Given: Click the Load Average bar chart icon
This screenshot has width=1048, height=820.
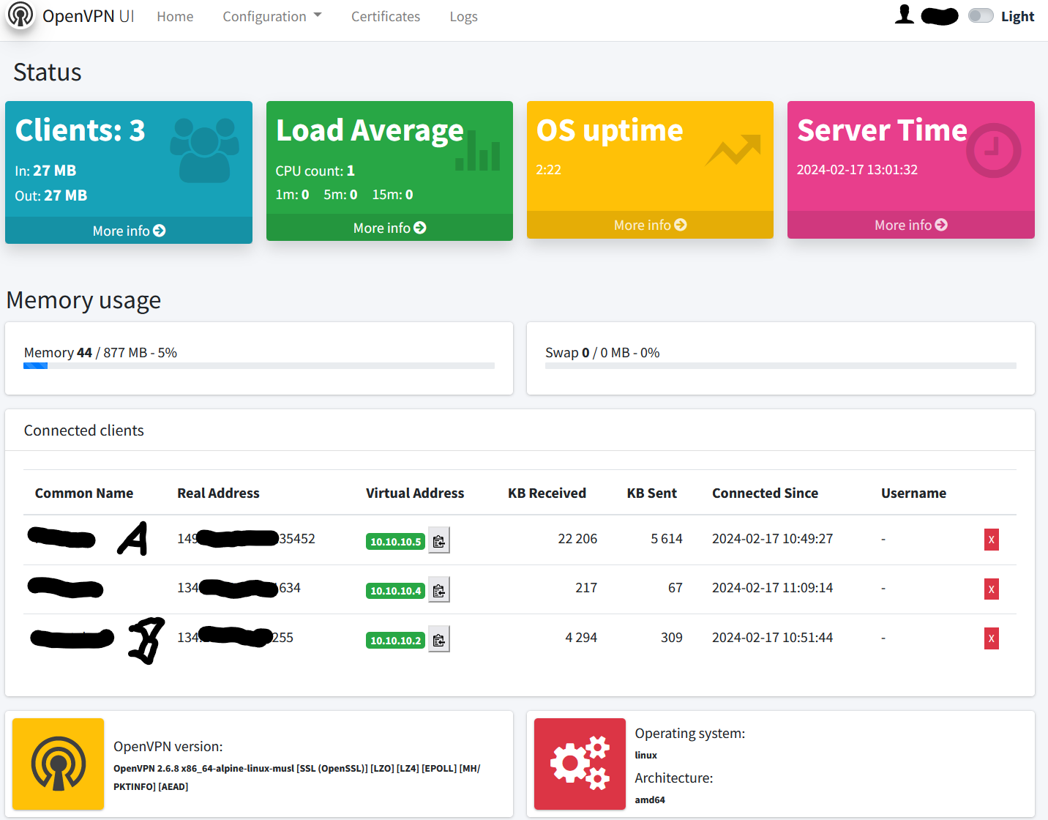Looking at the screenshot, I should pos(478,151).
